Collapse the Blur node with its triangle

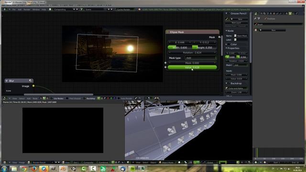[7, 81]
